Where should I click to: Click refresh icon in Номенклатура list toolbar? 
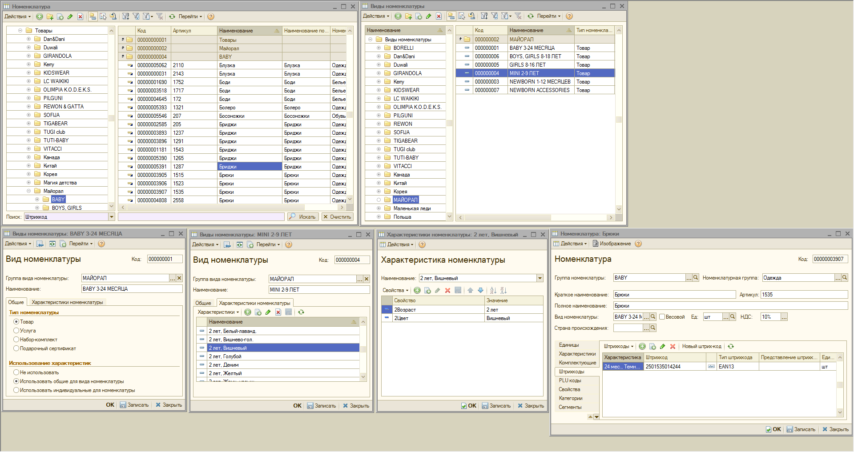172,17
